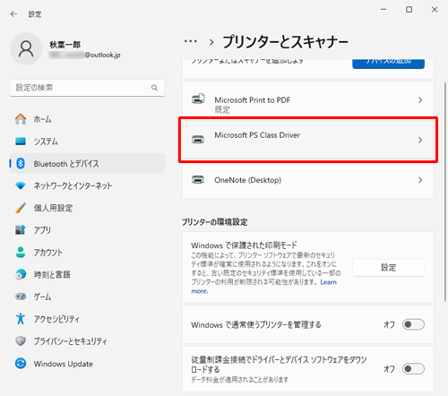Expand Microsoft Print to PDF chevron

pos(420,100)
